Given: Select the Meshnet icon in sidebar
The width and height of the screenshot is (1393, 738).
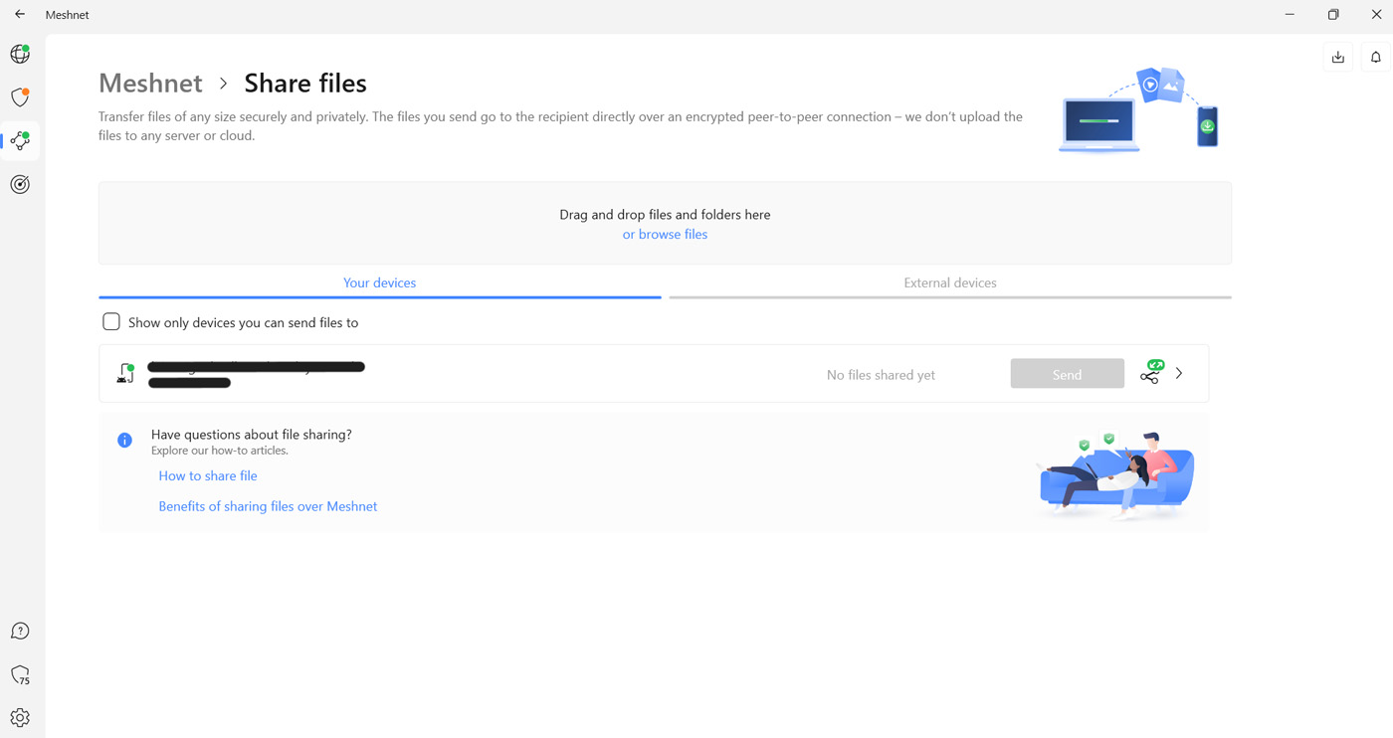Looking at the screenshot, I should pos(20,141).
